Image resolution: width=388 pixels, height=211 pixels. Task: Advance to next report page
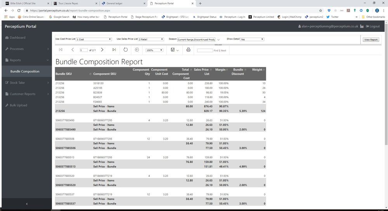(102, 50)
